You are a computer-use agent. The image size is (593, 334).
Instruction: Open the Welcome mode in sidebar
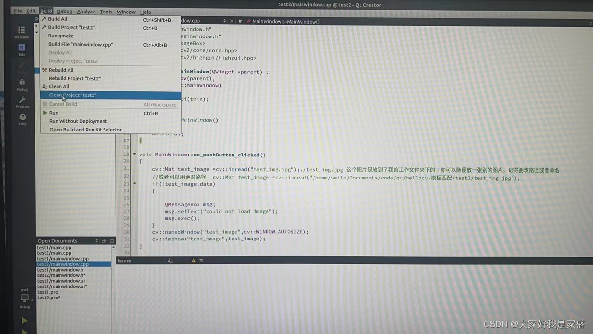[22, 32]
